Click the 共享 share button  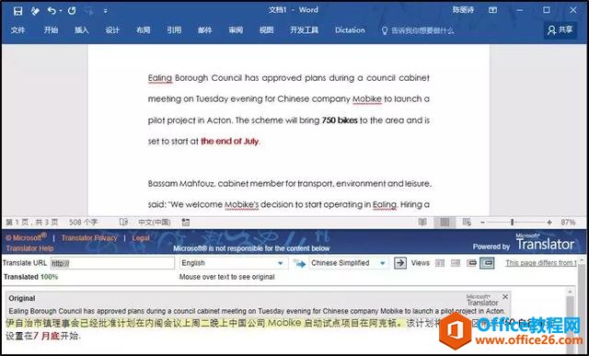tap(560, 30)
